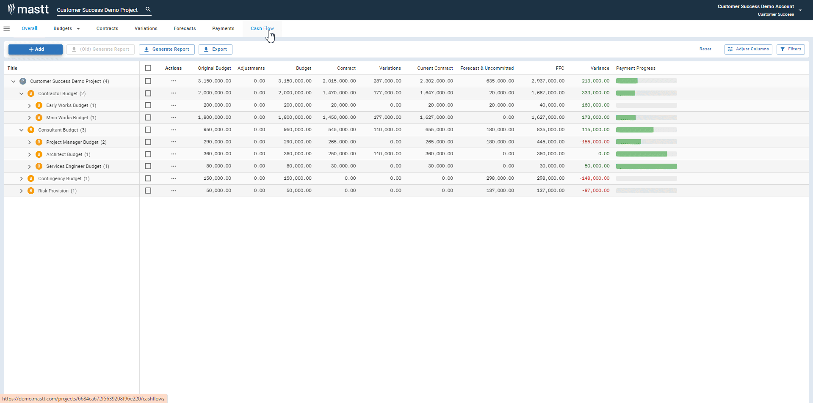Image resolution: width=813 pixels, height=403 pixels.
Task: Open the Budgets dropdown menu
Action: pyautogui.click(x=66, y=29)
